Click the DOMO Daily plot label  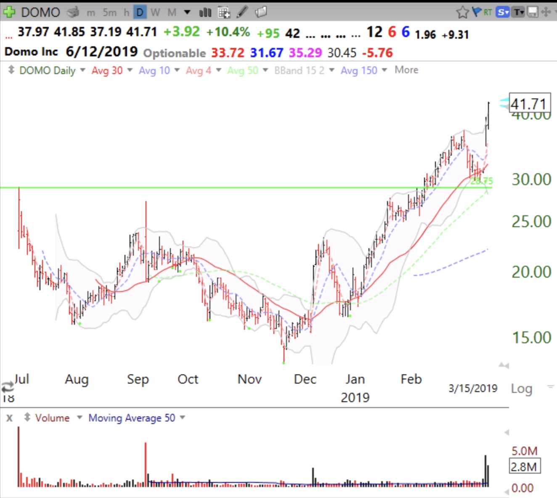tap(48, 70)
